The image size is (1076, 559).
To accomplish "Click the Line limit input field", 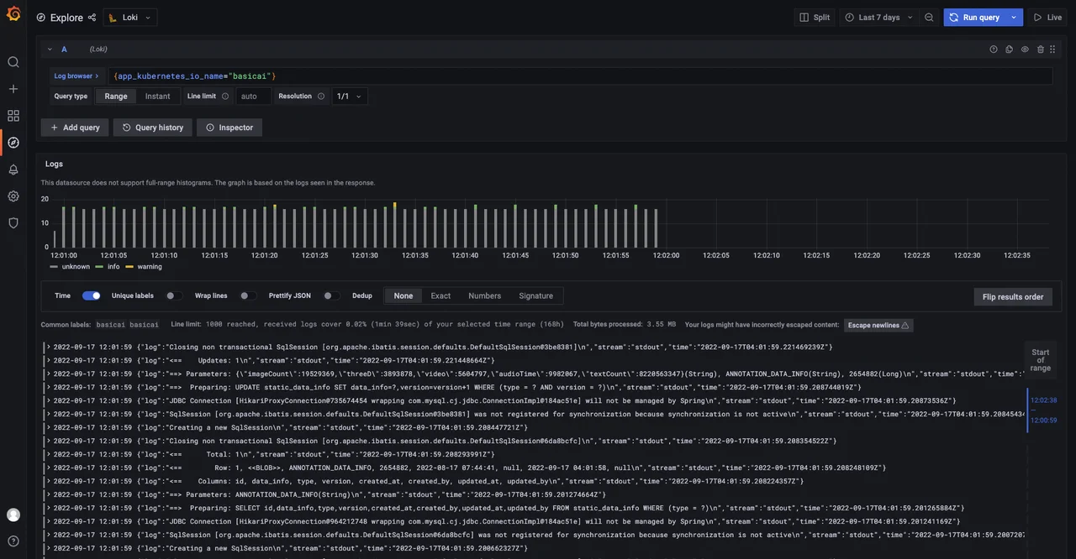I will tap(253, 97).
